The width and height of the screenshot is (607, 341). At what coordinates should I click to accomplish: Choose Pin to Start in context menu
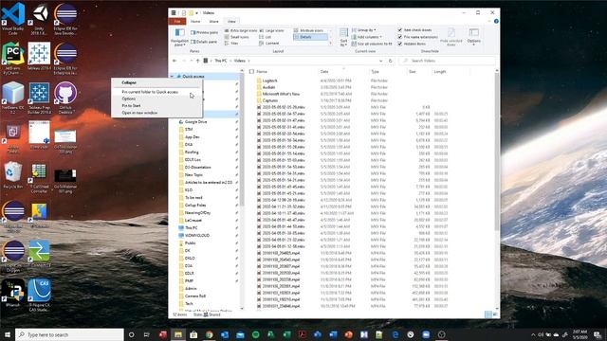(156, 106)
